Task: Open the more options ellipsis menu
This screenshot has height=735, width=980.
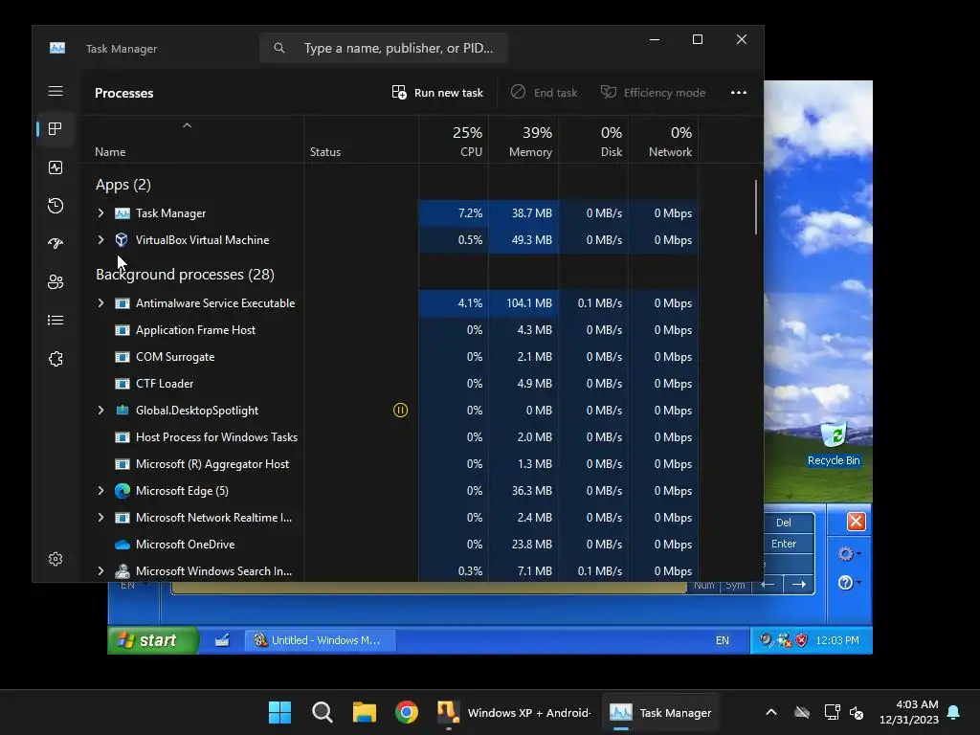Action: click(x=739, y=93)
